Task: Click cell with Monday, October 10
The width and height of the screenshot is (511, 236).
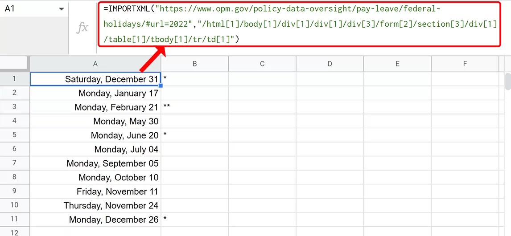Action: 95,177
